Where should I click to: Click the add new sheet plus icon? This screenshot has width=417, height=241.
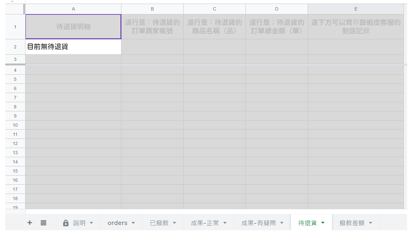point(30,223)
